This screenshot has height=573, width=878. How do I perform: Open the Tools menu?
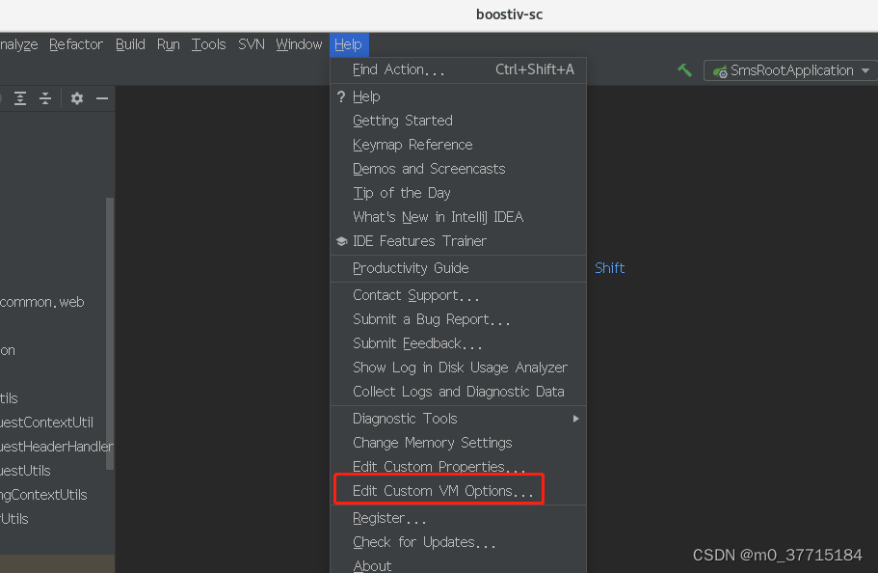tap(208, 43)
